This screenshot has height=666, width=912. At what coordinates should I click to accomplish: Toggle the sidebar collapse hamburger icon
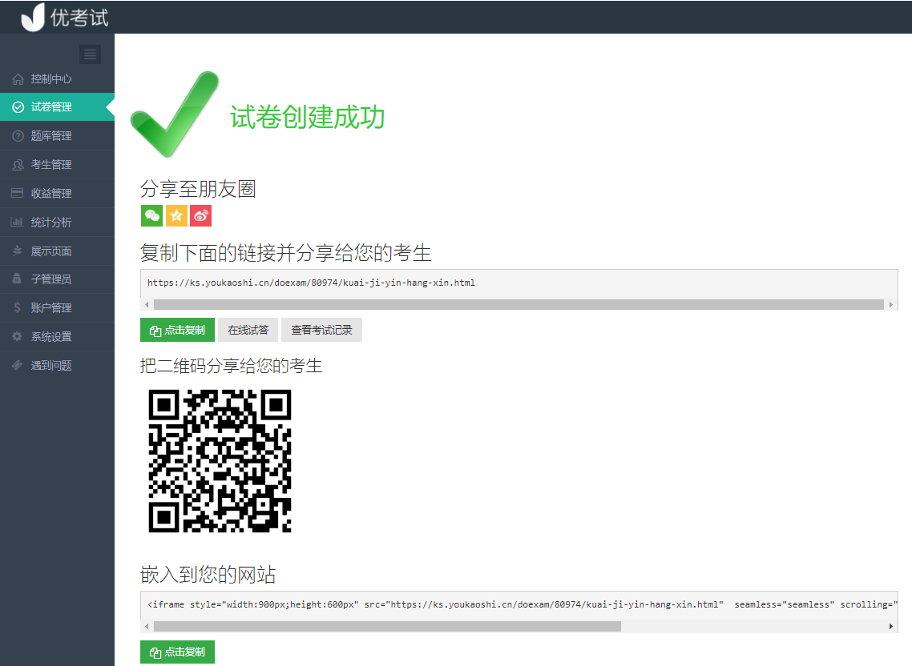(x=90, y=54)
